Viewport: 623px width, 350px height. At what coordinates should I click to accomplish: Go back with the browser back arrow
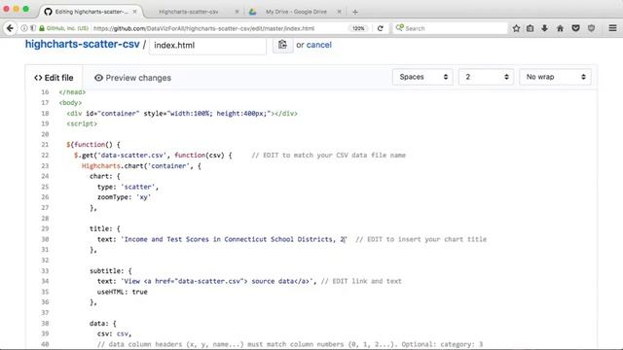[10, 28]
